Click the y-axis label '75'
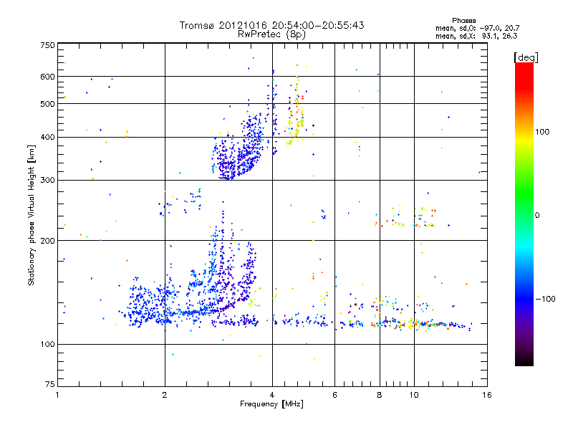 [x=50, y=384]
